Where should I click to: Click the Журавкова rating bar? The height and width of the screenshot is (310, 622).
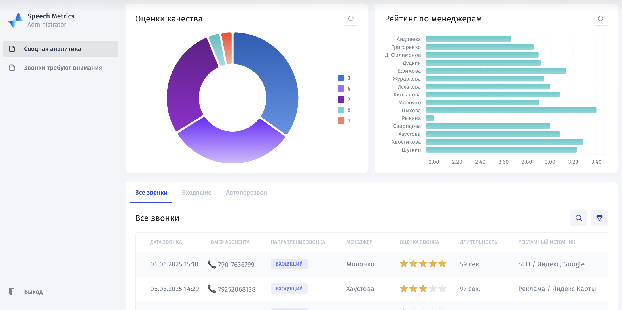(485, 79)
